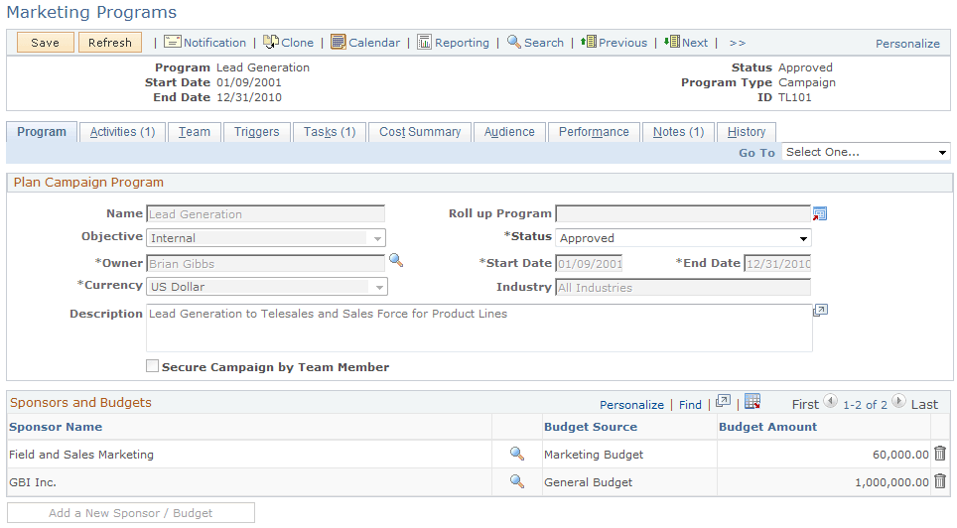Select the Program tab
This screenshot has height=528, width=957.
[x=42, y=132]
